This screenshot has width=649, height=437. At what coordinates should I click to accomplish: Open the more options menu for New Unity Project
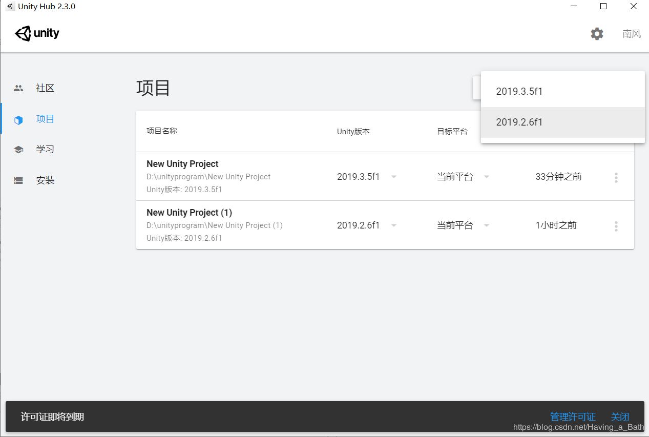[x=616, y=177]
